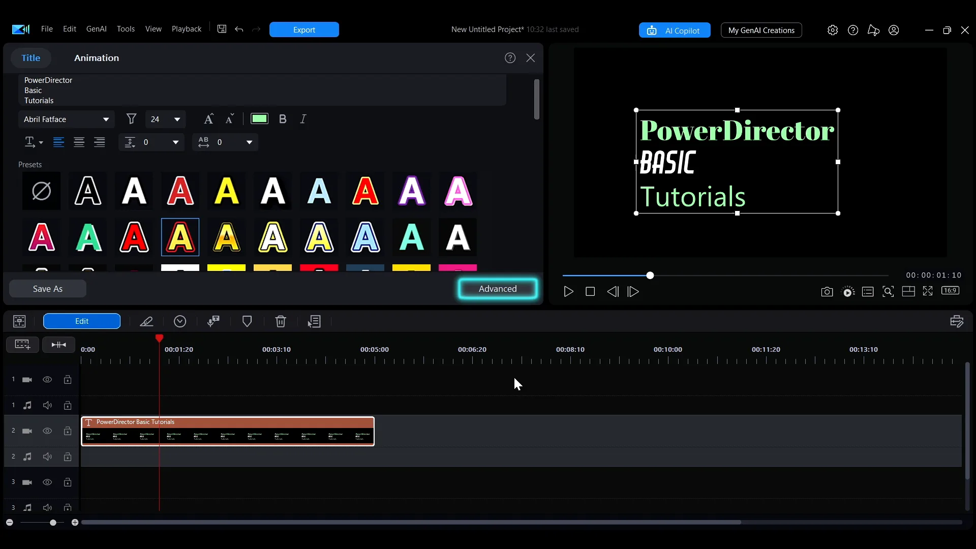Viewport: 976px width, 549px height.
Task: Open the preferences gear icon
Action: point(833,30)
